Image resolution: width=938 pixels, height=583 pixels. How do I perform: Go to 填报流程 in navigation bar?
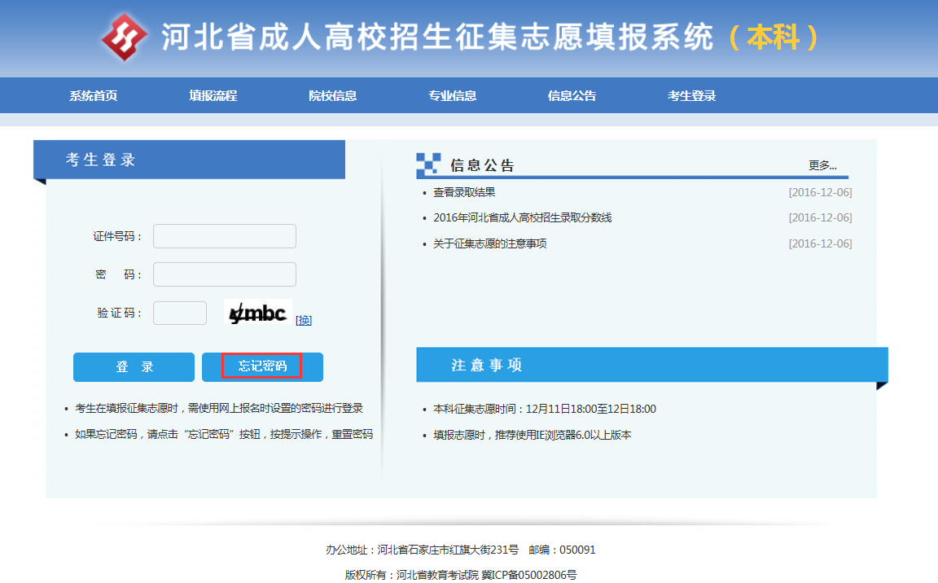pyautogui.click(x=213, y=95)
